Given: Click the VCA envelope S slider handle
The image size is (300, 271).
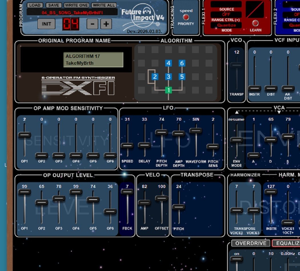Looking at the screenshot, I should 288,136.
